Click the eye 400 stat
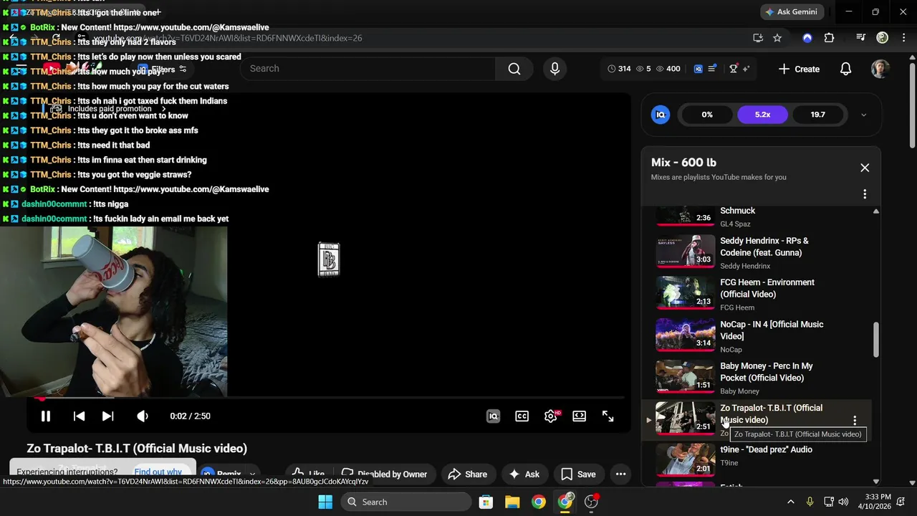Screen dimensions: 917x516 [x=668, y=69]
